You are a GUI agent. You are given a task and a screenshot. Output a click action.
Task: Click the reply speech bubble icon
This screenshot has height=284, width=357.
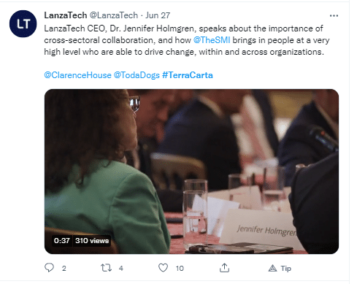pos(49,268)
